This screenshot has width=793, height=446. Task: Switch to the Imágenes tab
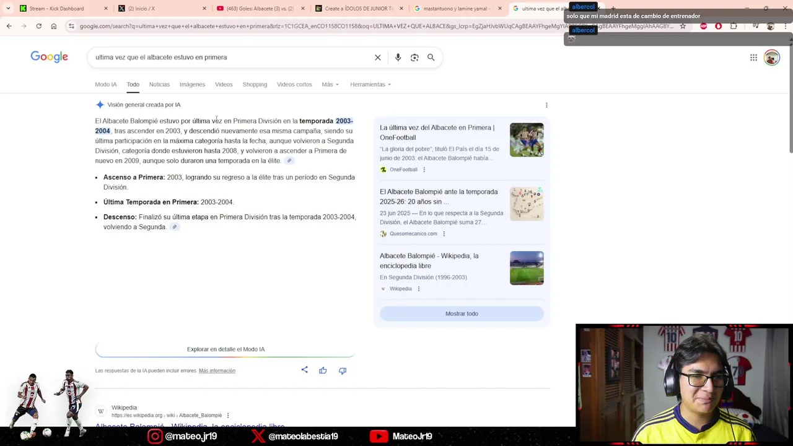click(192, 84)
